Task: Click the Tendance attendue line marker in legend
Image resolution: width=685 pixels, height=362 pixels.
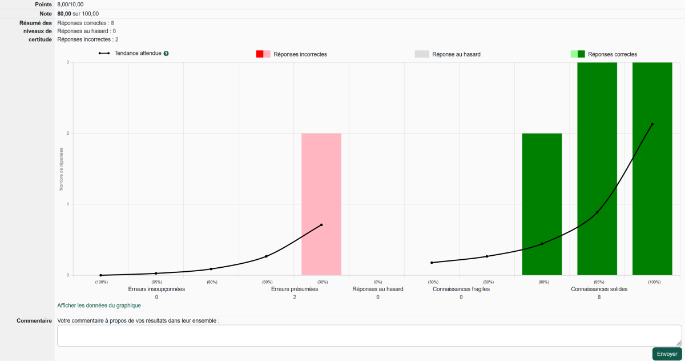Action: [x=104, y=54]
